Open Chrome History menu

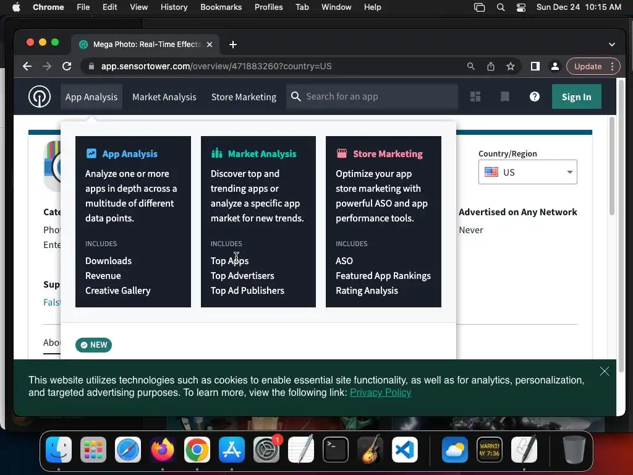coord(174,7)
